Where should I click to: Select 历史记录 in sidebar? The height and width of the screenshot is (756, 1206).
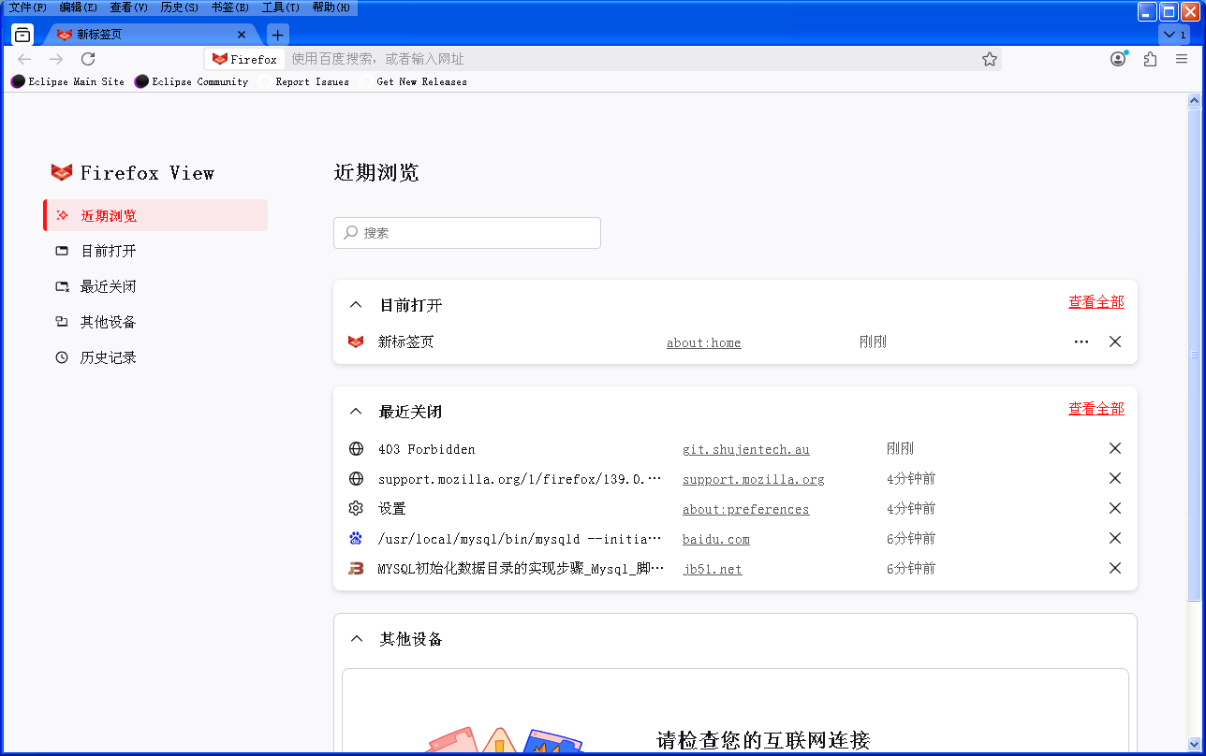click(155, 357)
